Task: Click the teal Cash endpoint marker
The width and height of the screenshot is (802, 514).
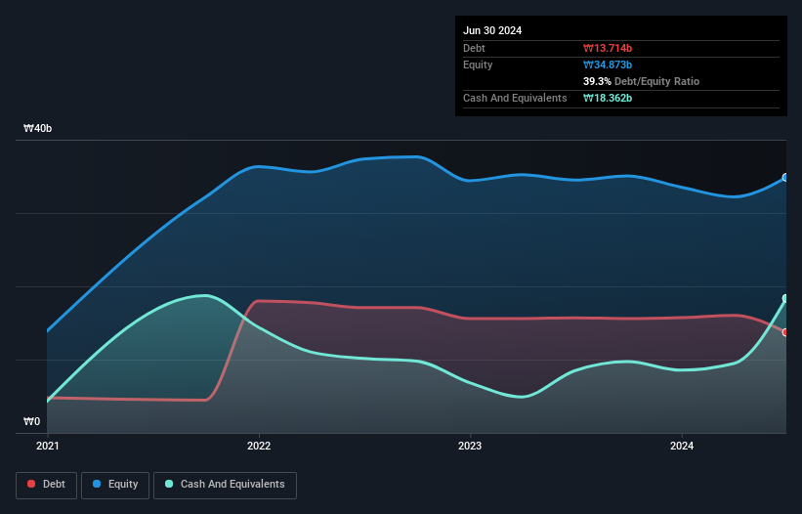Action: coord(785,298)
